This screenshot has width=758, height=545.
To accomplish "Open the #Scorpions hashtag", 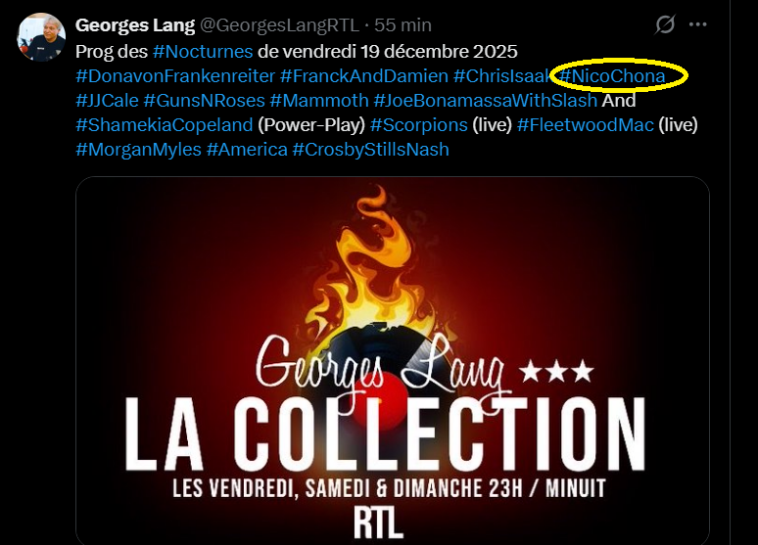I will coord(418,125).
